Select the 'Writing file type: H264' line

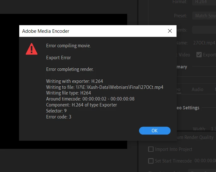pos(69,93)
